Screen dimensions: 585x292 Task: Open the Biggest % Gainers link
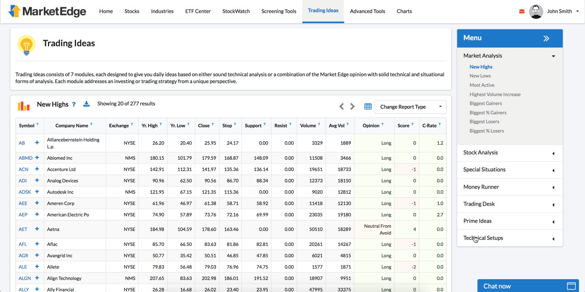pyautogui.click(x=488, y=113)
